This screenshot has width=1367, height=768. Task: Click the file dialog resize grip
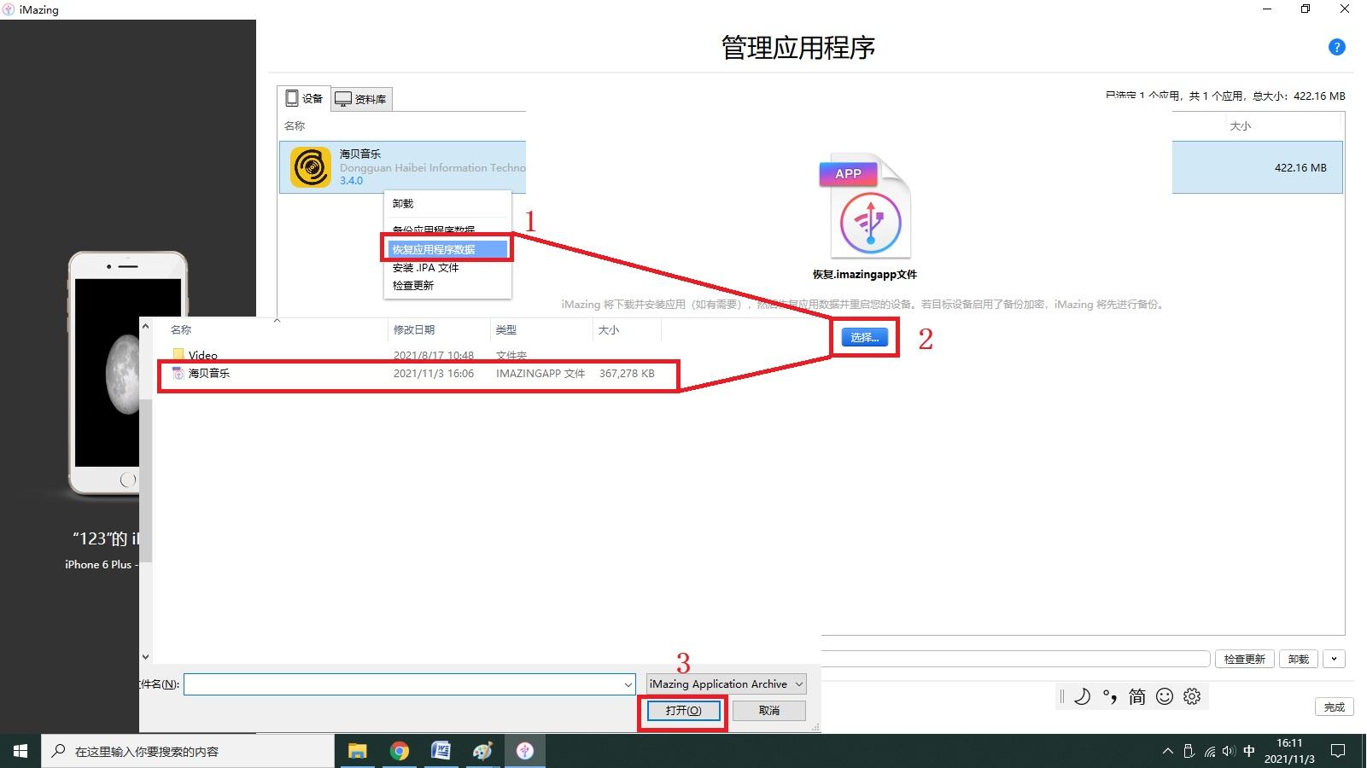pyautogui.click(x=815, y=727)
